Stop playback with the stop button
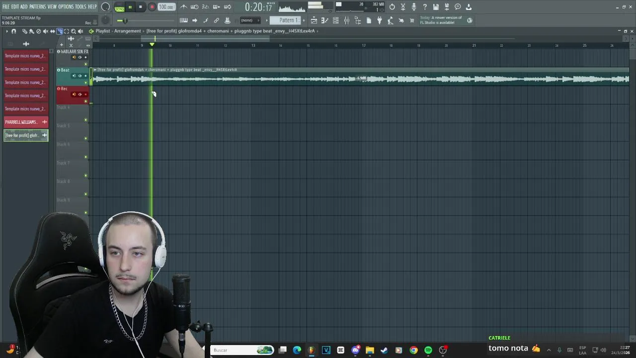636x358 pixels. [141, 7]
